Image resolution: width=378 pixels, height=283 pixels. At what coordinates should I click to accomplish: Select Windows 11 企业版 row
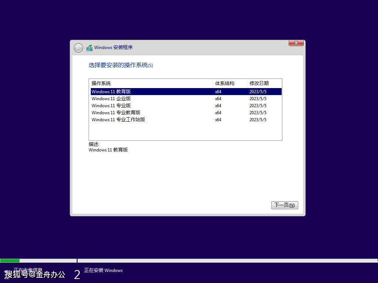(186, 99)
